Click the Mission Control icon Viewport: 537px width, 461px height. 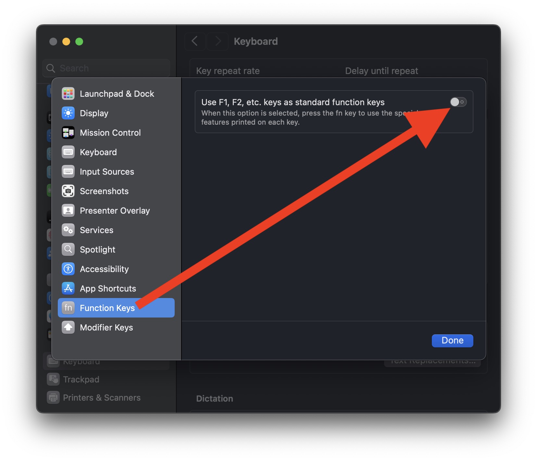(68, 132)
